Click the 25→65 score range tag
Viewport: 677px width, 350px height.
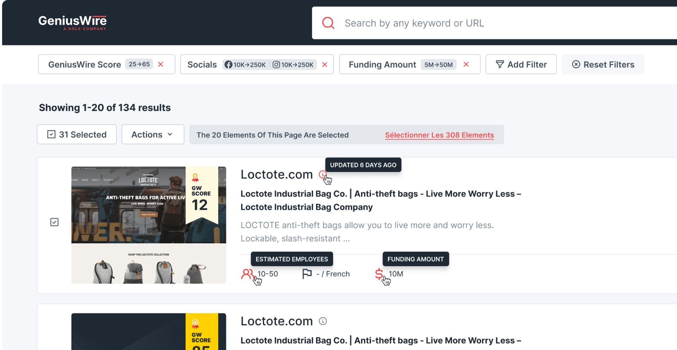tap(139, 64)
